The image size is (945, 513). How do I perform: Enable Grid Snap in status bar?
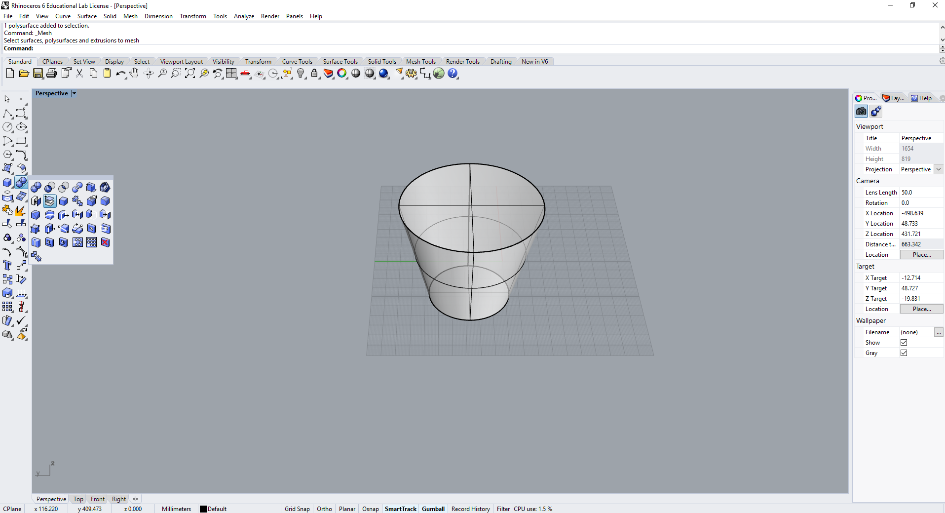tap(297, 509)
